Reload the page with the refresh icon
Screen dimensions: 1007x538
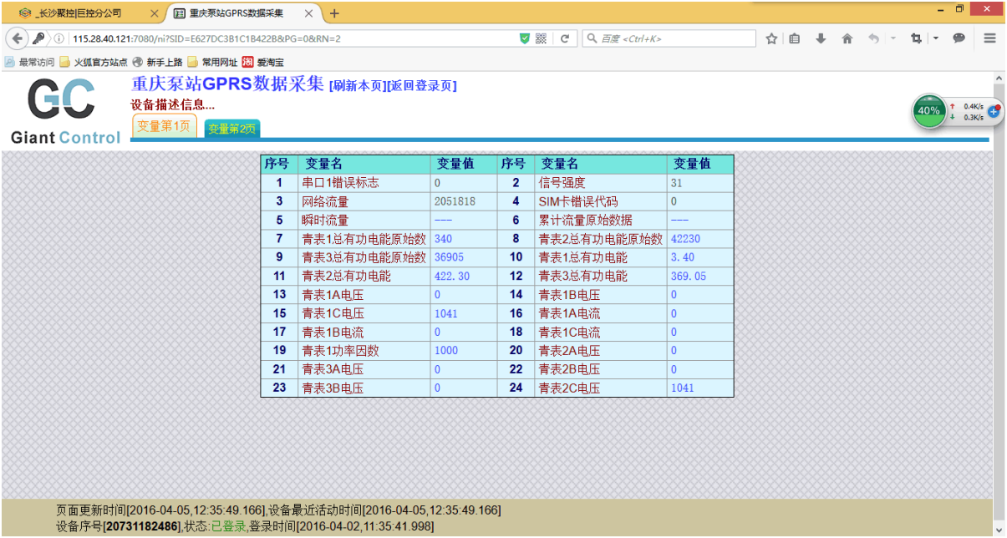pos(565,38)
